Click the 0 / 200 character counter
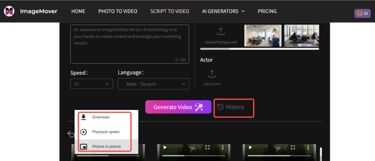The width and height of the screenshot is (375, 161). pyautogui.click(x=181, y=60)
